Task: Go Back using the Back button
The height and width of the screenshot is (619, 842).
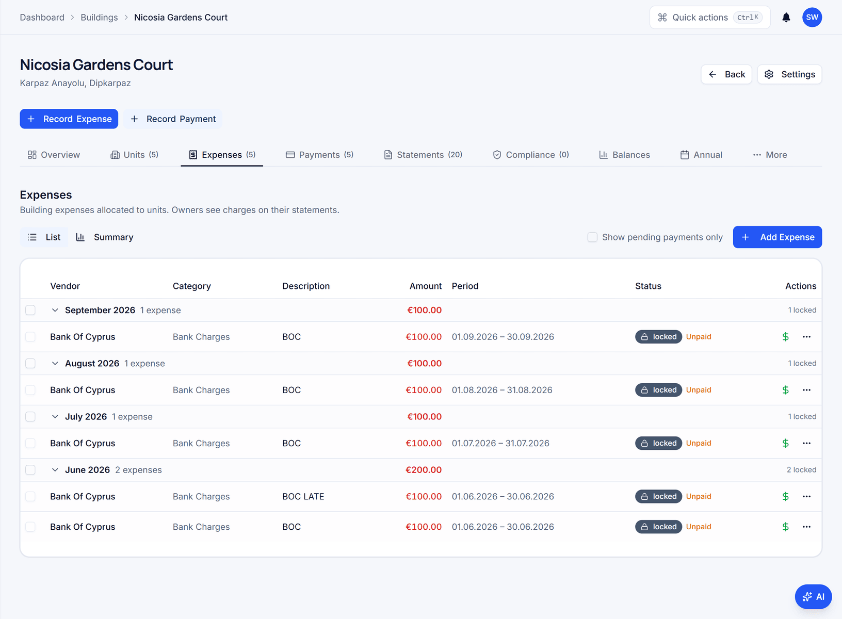Action: pyautogui.click(x=726, y=74)
